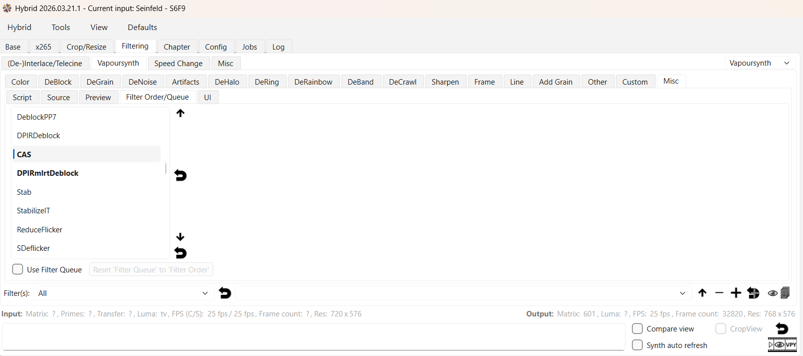Select the main Filtering tab

(x=135, y=46)
